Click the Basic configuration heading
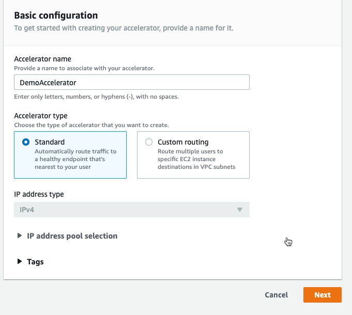The image size is (352, 315). (x=56, y=15)
